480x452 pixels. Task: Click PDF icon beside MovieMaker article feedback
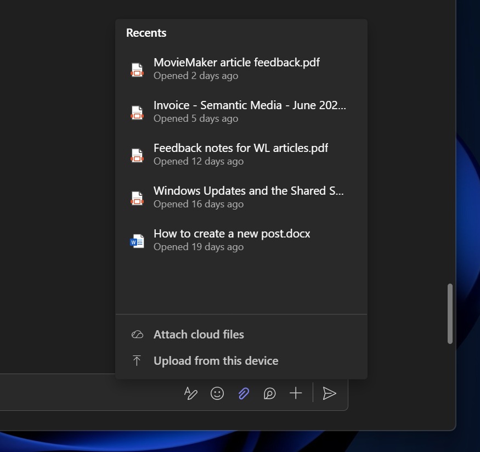tap(137, 70)
